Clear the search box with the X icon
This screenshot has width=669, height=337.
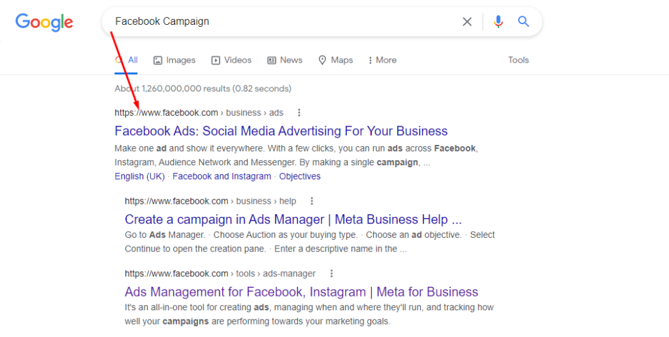pyautogui.click(x=467, y=22)
